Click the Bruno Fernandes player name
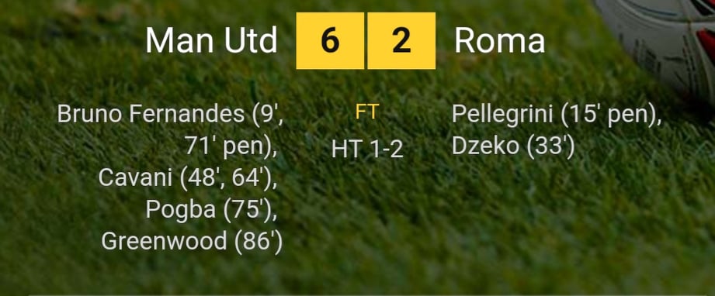Image resolution: width=715 pixels, height=296 pixels. click(x=151, y=115)
